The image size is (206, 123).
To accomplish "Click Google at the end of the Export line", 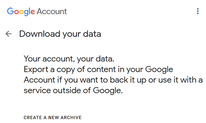I will click(159, 69).
